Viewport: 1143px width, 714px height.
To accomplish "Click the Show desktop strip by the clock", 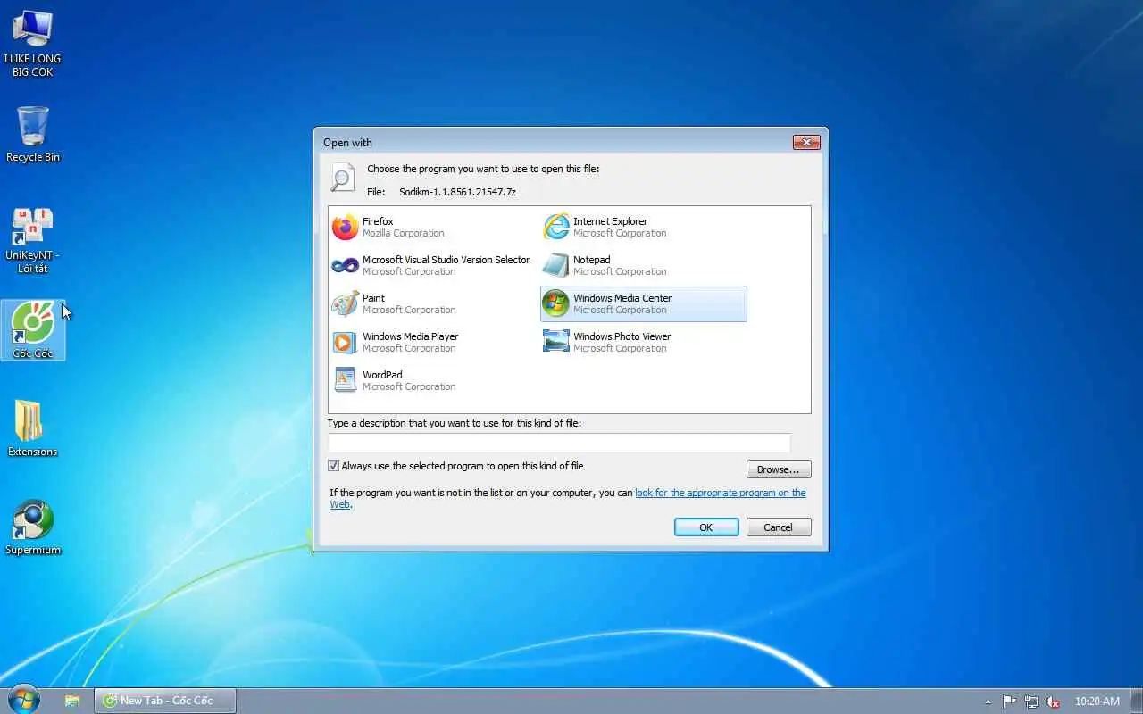I will [x=1137, y=701].
